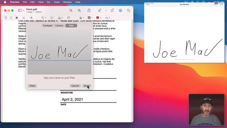Select the Text Selection tool
Screen dimensions: 227x128
point(6,18)
